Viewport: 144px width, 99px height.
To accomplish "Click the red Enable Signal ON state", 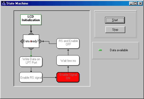I will (68, 77).
